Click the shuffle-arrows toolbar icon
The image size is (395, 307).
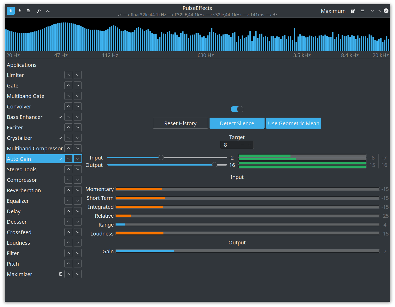pyautogui.click(x=48, y=11)
